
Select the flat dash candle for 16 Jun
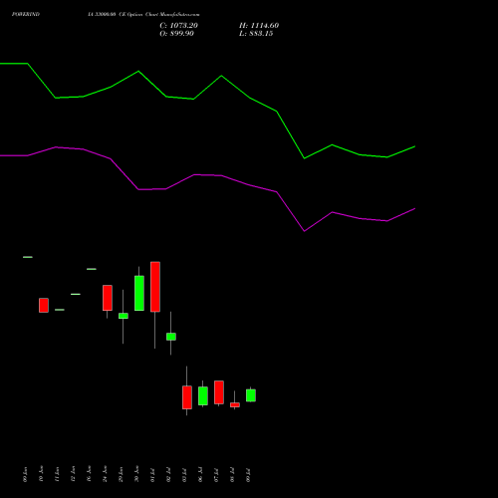(92, 269)
